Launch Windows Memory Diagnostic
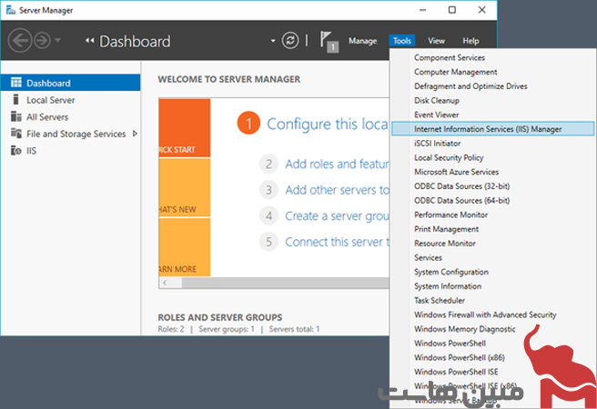 point(465,329)
